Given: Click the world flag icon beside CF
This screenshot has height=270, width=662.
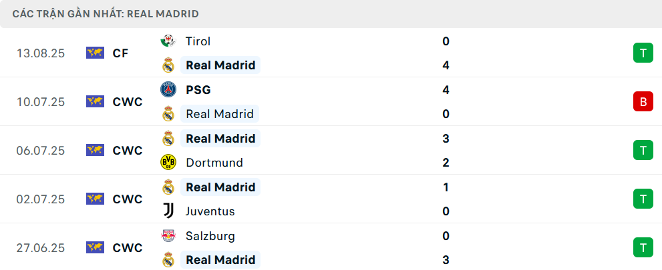Looking at the screenshot, I should (x=95, y=53).
